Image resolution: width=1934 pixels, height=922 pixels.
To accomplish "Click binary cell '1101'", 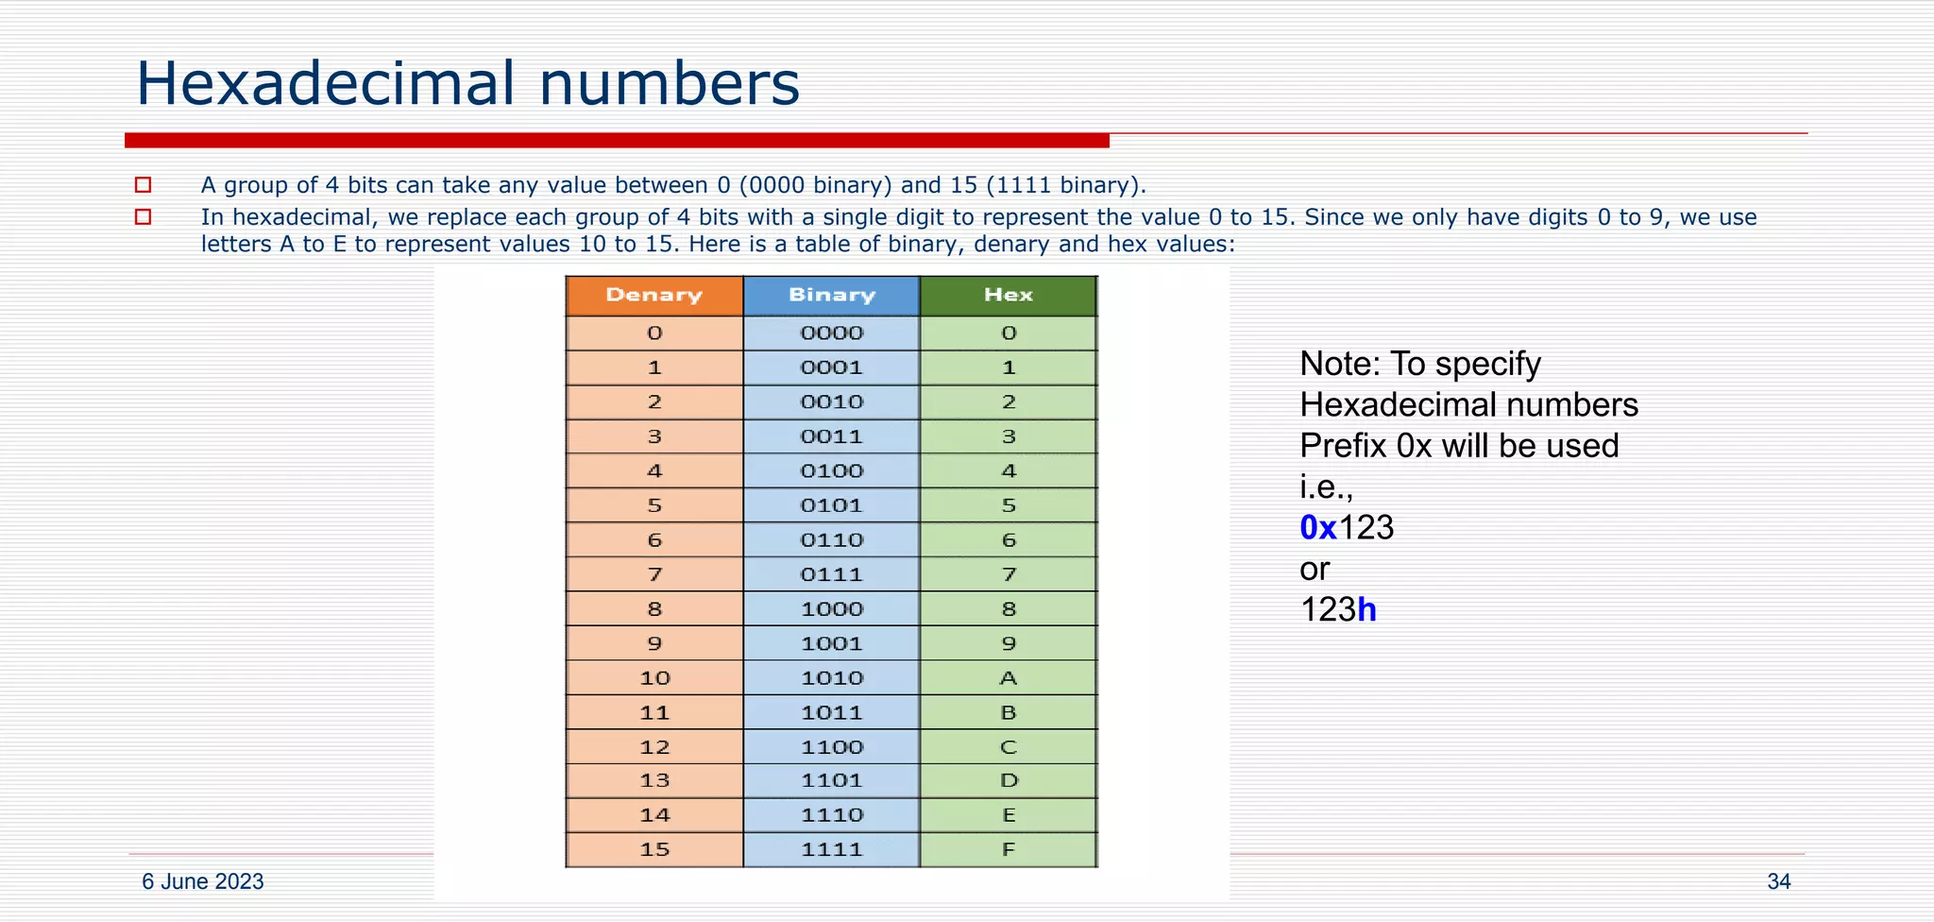I will click(832, 781).
